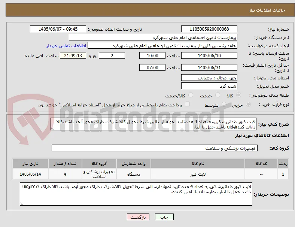Screen dimensions: 295x227
Task: Click the ردیف column header
Action: [x=283, y=164]
